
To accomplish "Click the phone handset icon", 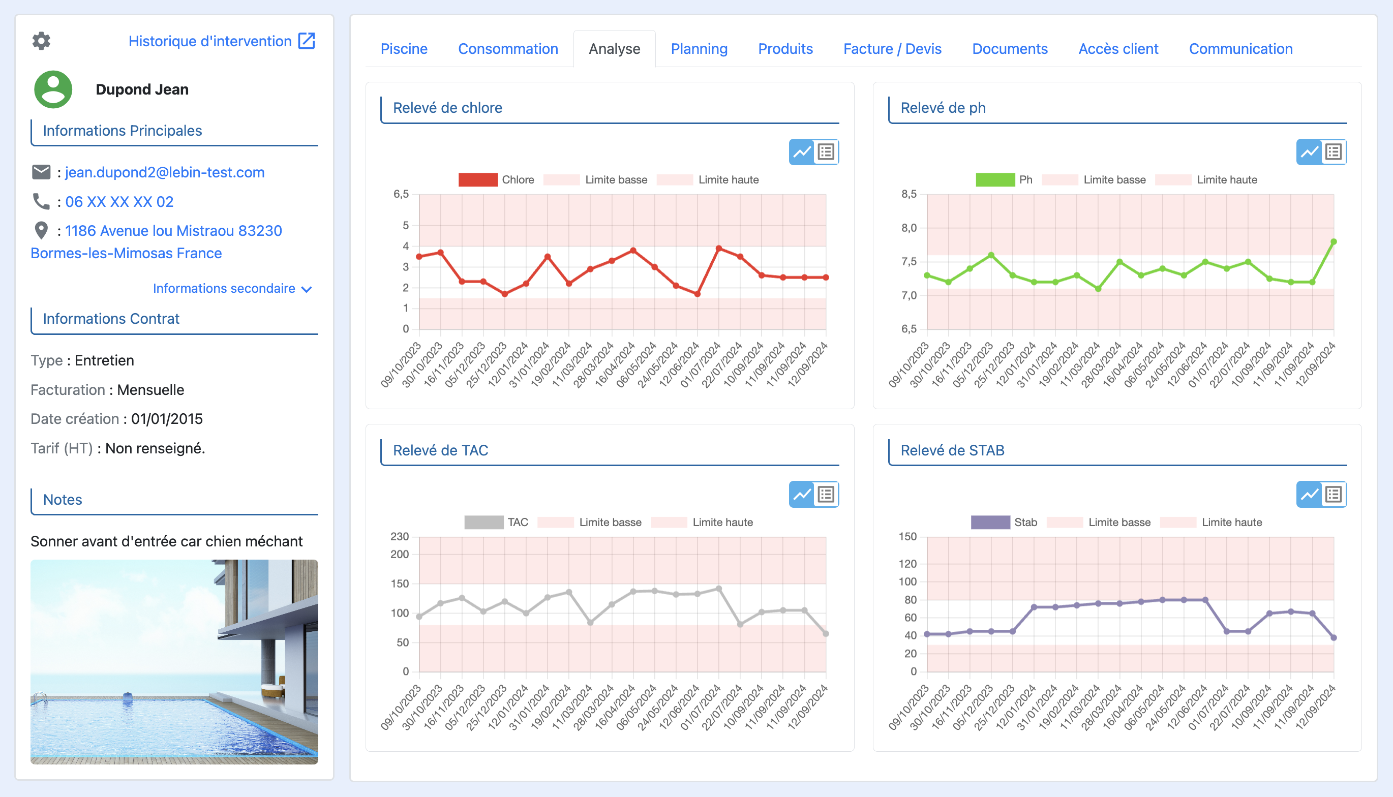I will coord(41,201).
